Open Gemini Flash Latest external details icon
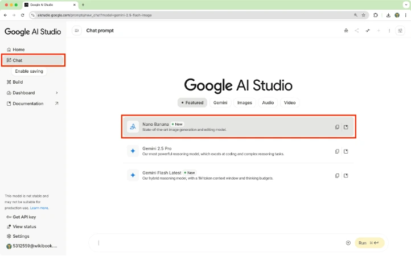The image size is (411, 256). click(346, 176)
